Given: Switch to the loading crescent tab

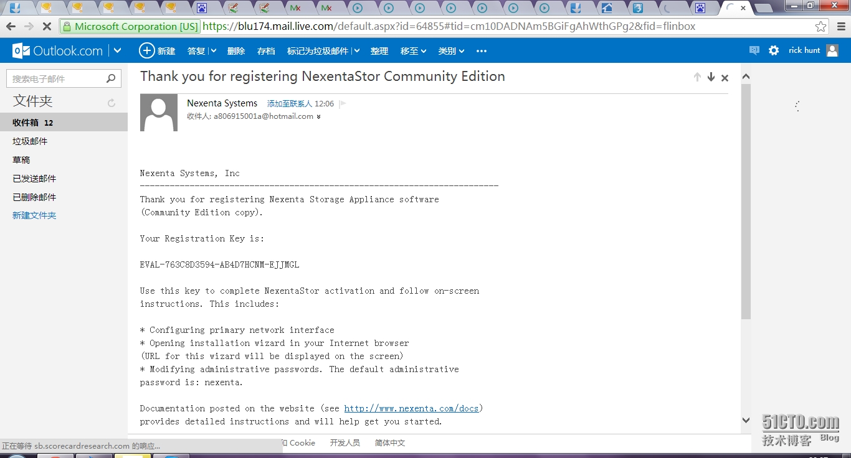Looking at the screenshot, I should click(670, 9).
